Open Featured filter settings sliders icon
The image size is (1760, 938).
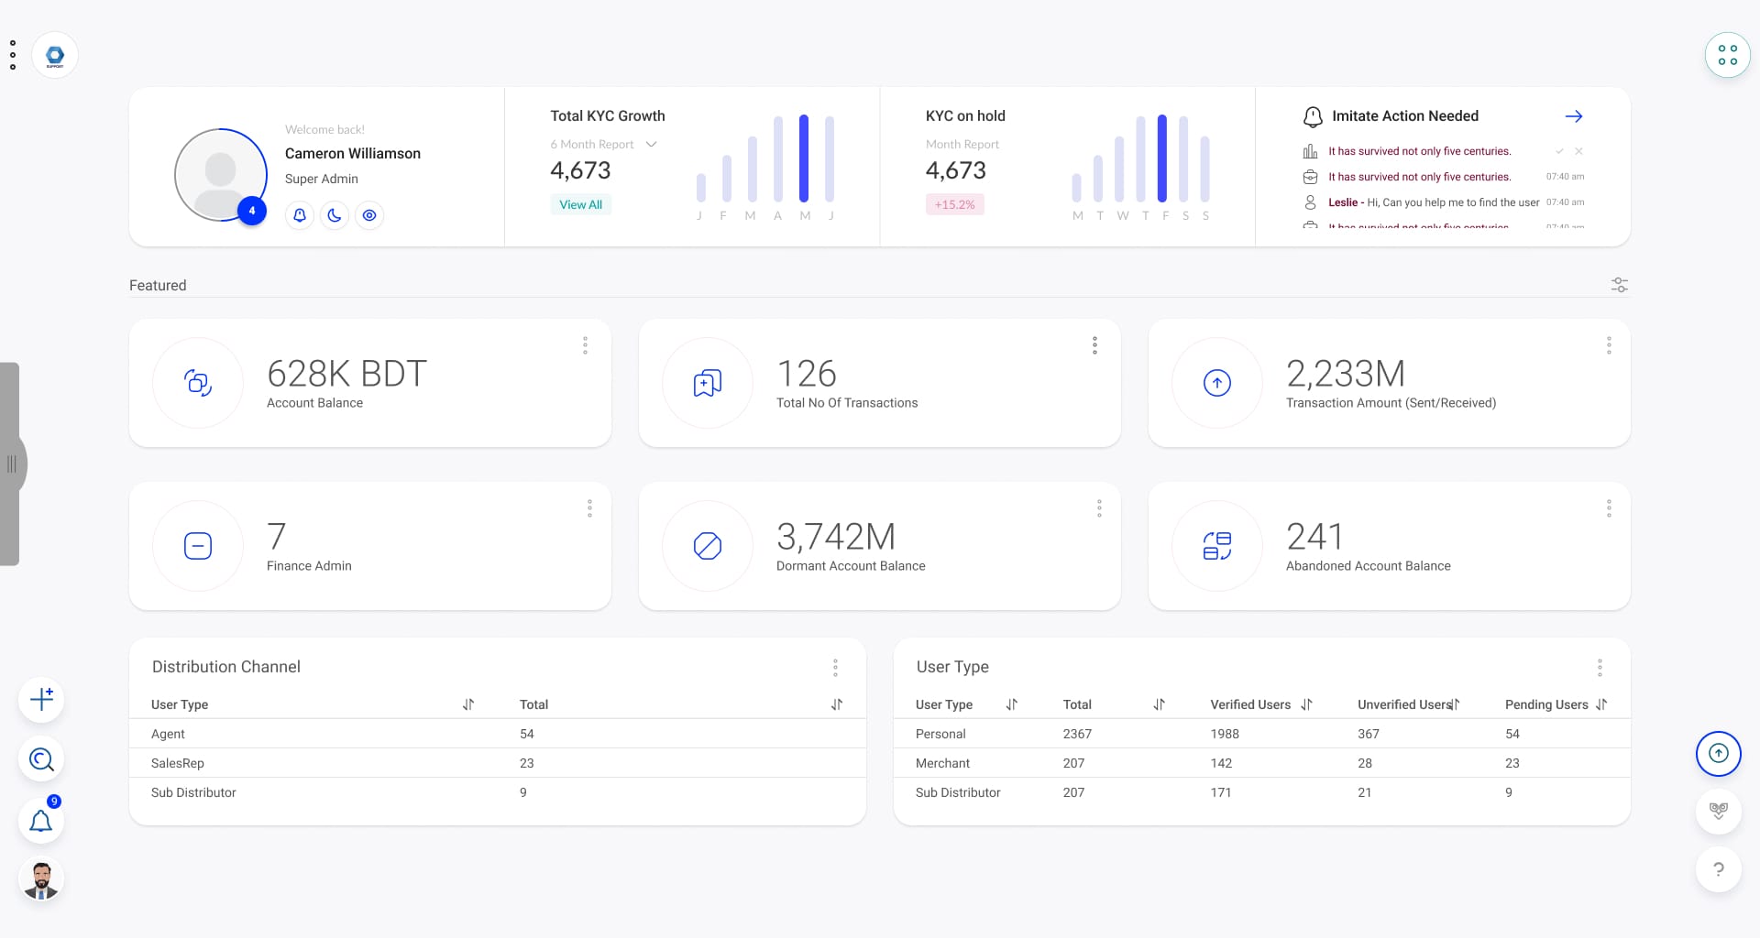(x=1619, y=285)
